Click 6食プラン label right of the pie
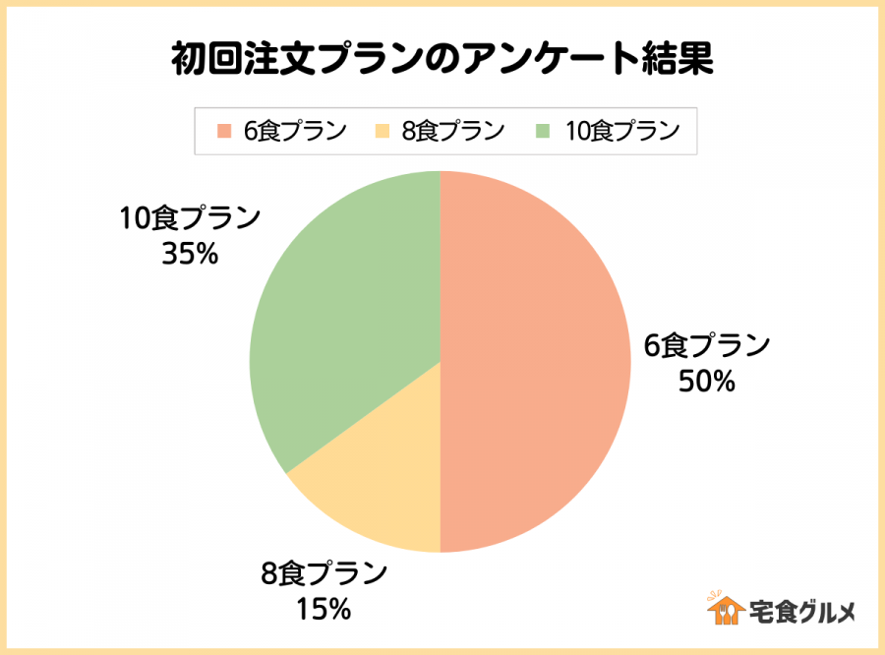885x655 pixels. (x=706, y=346)
